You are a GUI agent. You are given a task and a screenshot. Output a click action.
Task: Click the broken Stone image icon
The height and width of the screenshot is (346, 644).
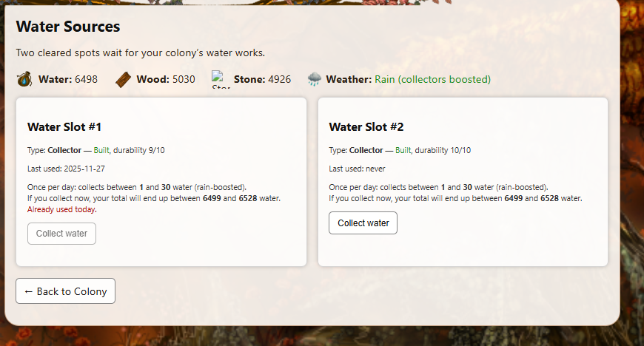[x=221, y=80]
